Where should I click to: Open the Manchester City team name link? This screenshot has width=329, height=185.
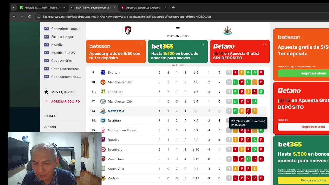point(120,101)
